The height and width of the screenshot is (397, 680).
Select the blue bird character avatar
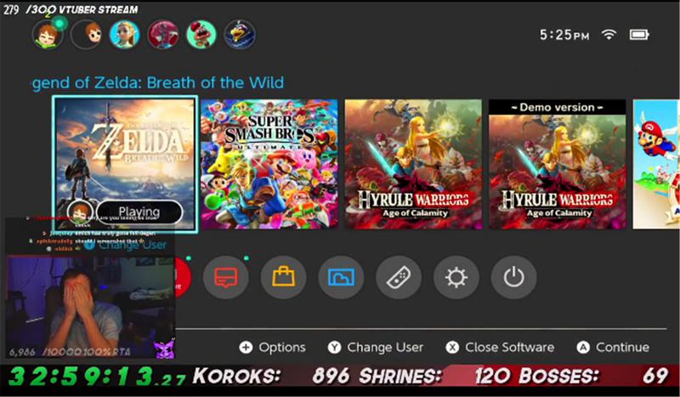240,34
